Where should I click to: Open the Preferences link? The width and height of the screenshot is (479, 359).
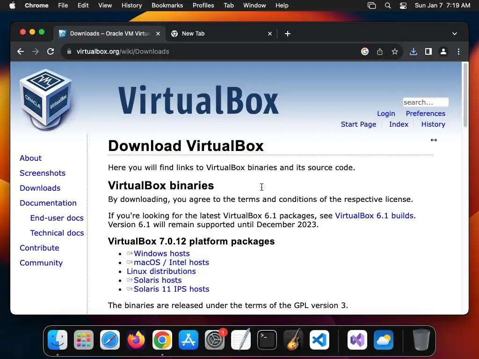point(426,114)
